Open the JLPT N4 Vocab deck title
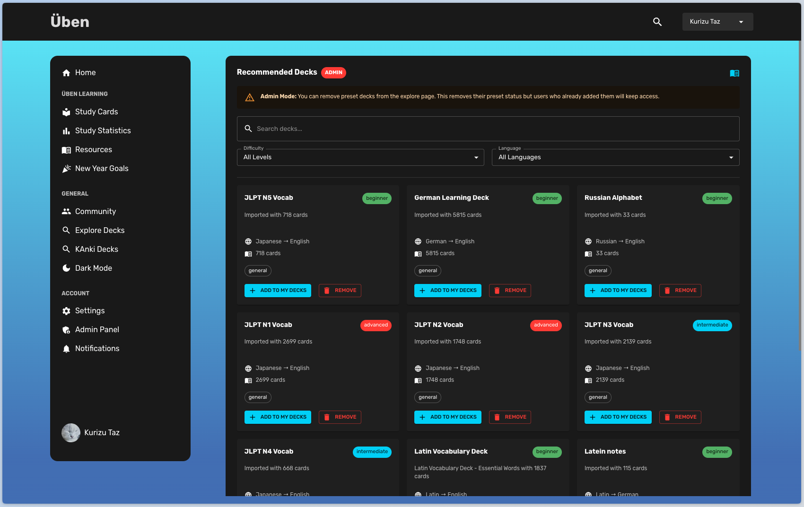The image size is (804, 507). [x=269, y=452]
